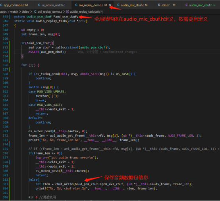Viewport: 220px width, 201px height.
Task: Click 'if(!aud_pcm_cbuf){' on line 351
Action: point(37,43)
